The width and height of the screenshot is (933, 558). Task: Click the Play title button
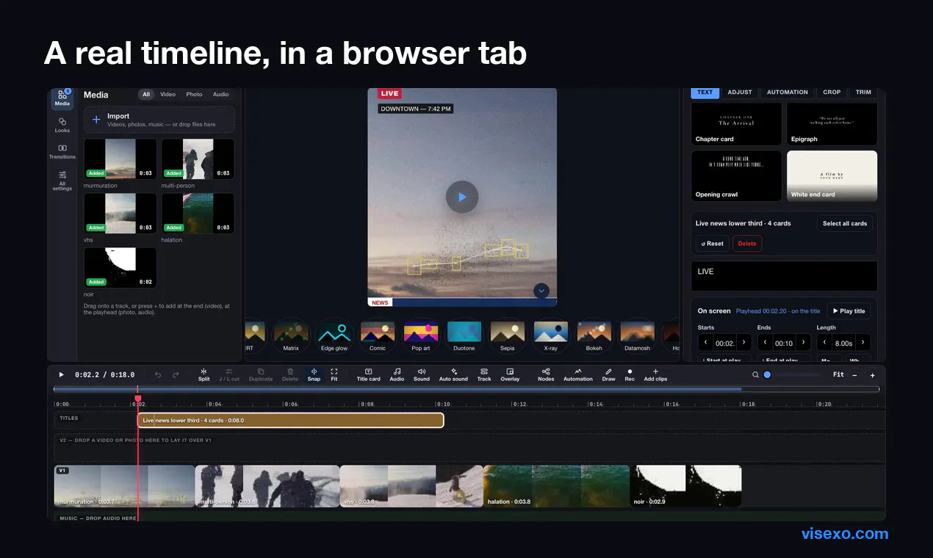click(x=849, y=311)
